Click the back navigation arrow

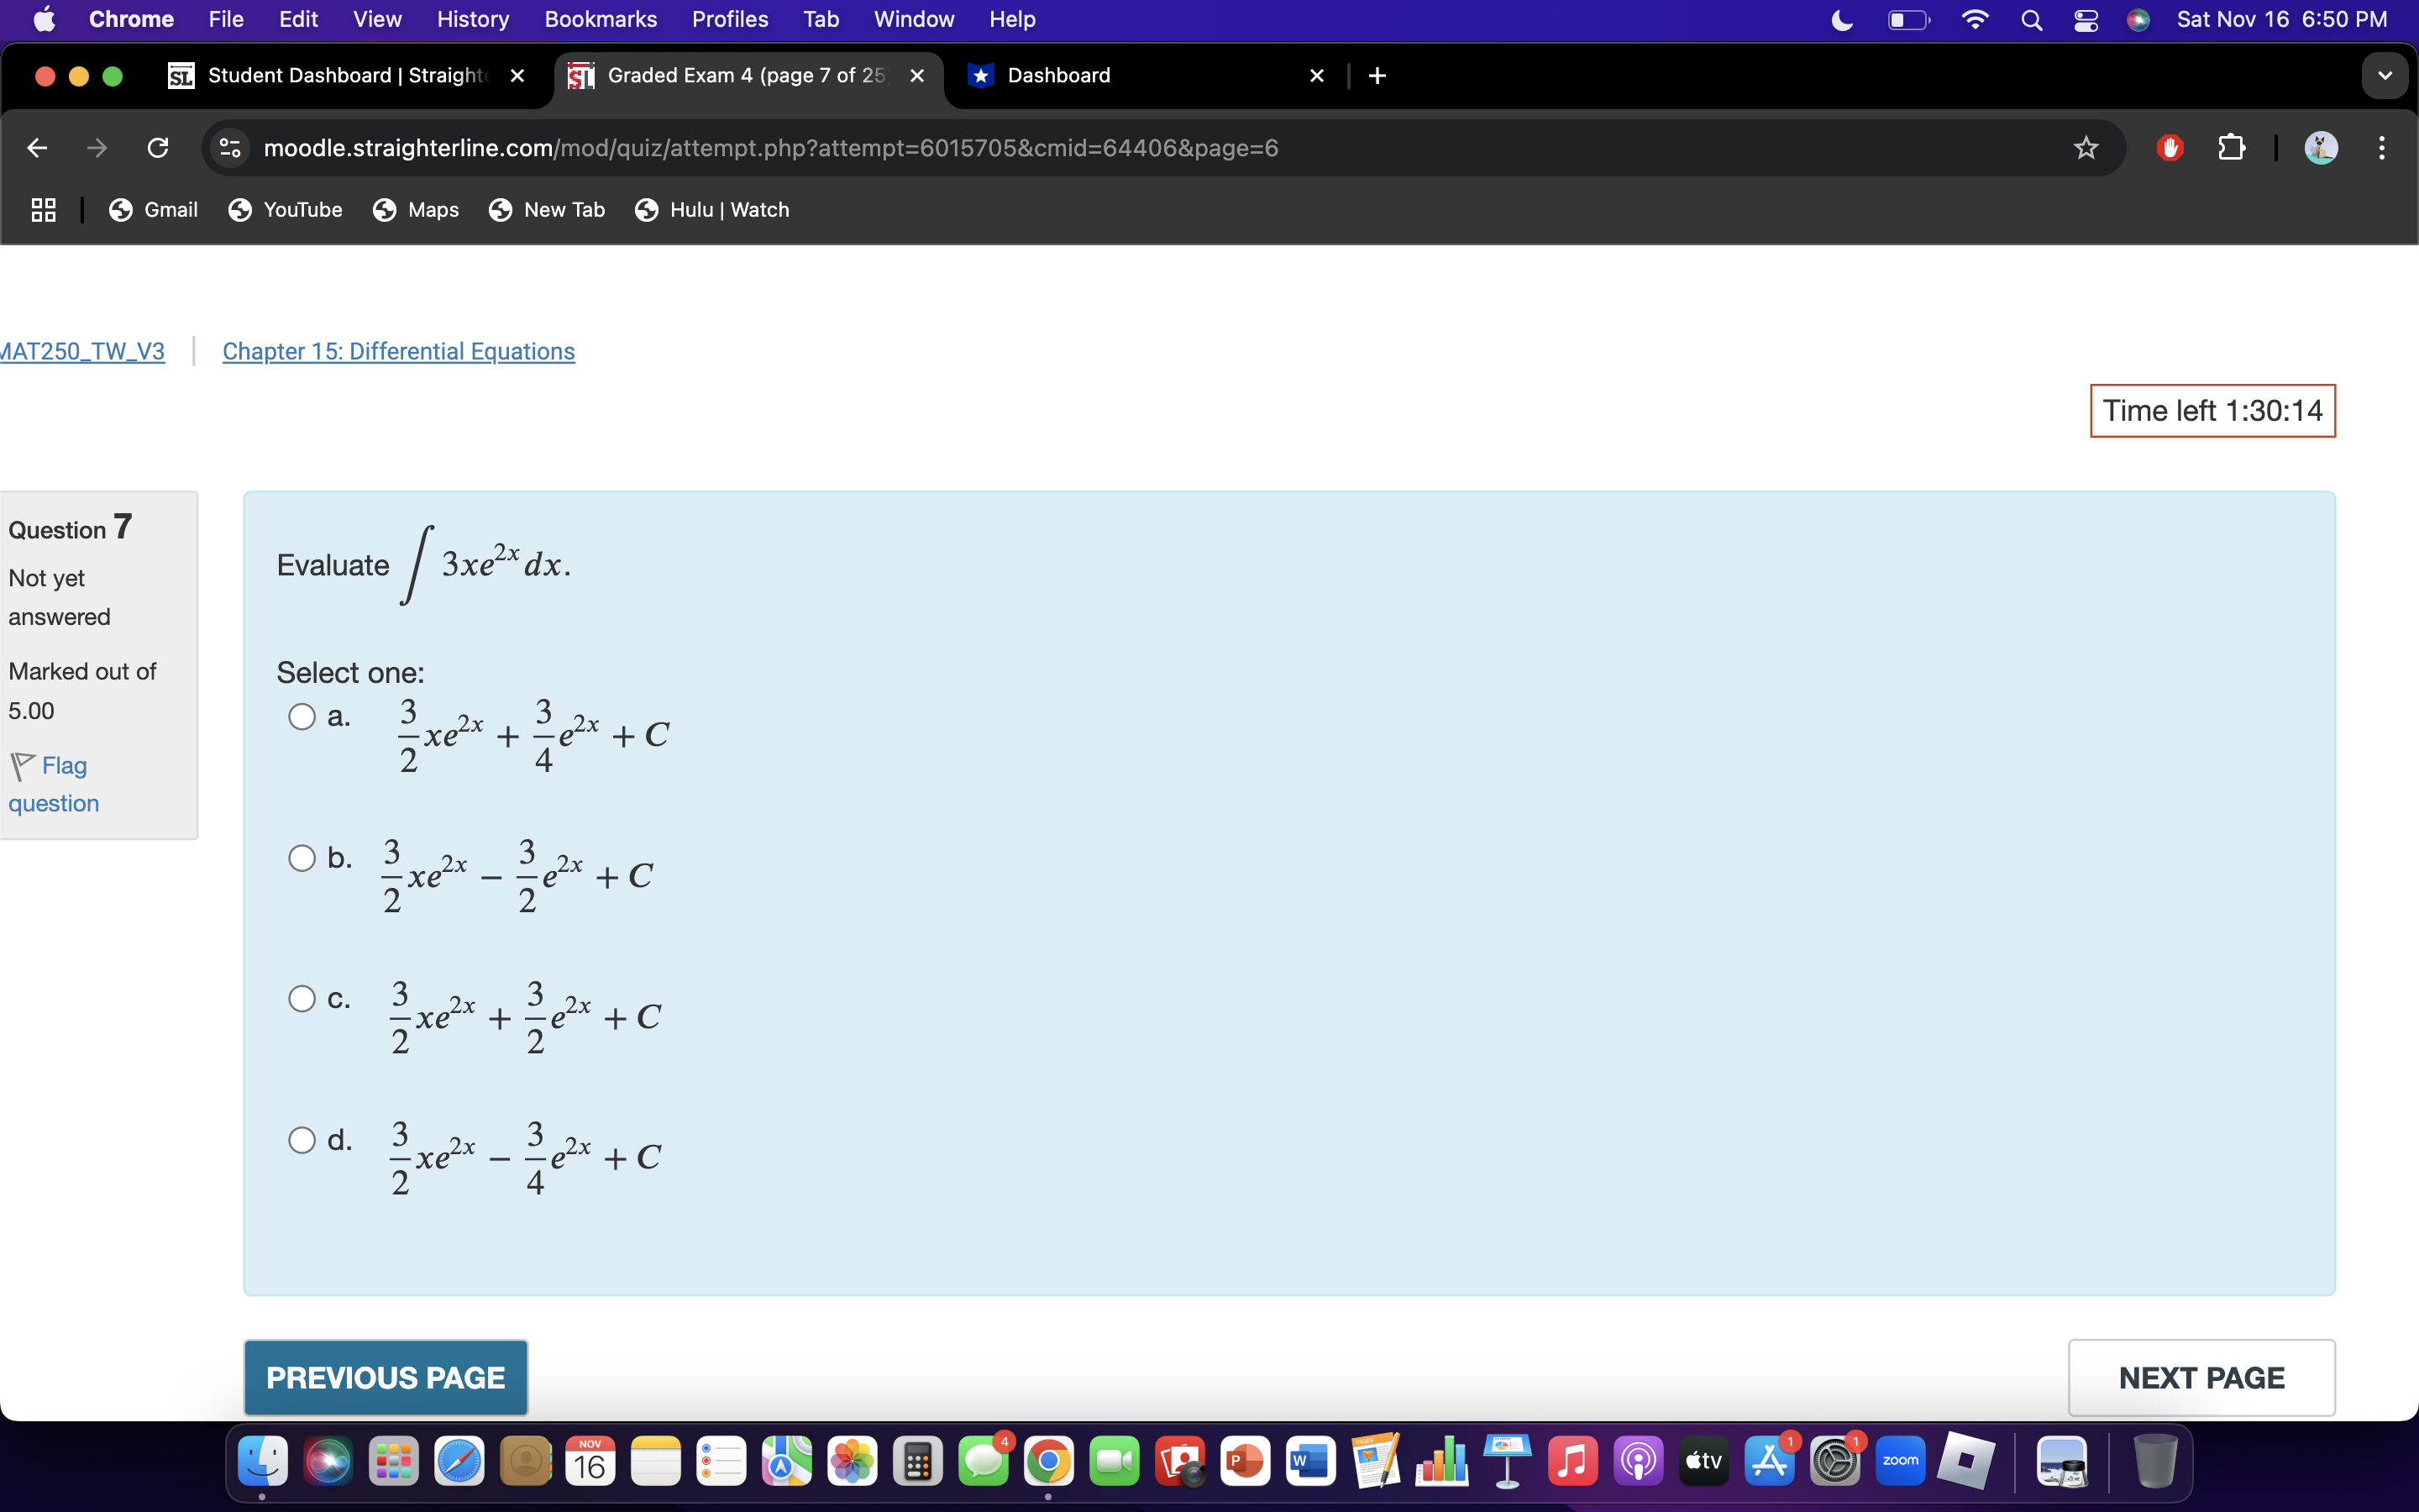pos(36,147)
